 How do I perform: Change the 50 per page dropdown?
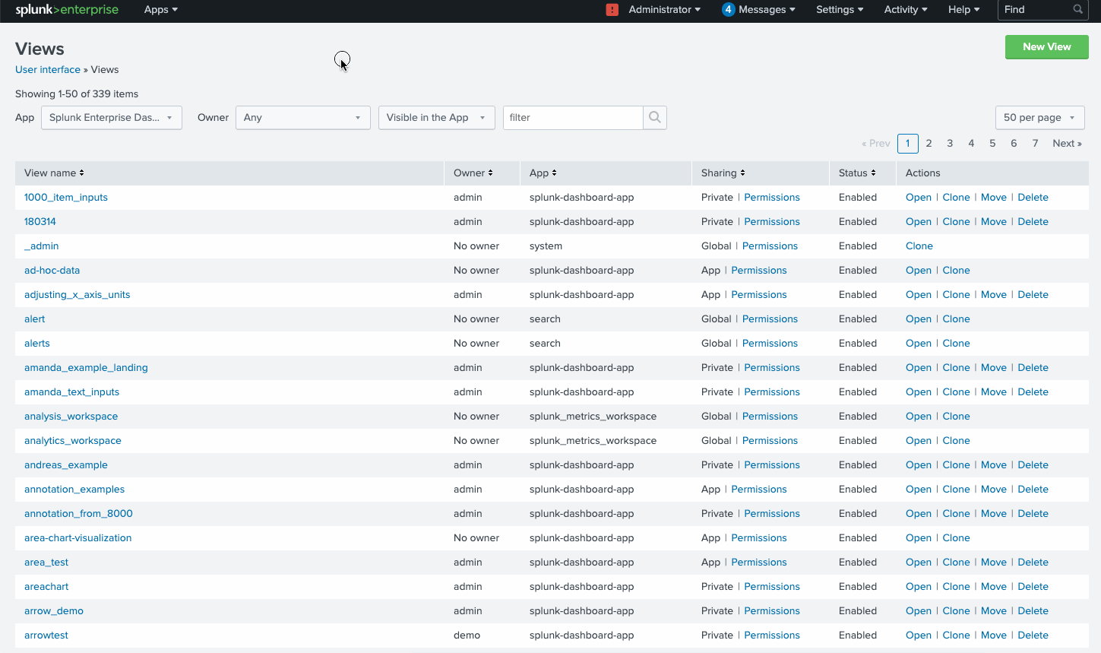tap(1039, 118)
